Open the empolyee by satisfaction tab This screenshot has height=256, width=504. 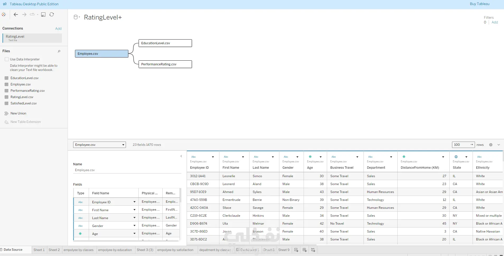coord(175,250)
